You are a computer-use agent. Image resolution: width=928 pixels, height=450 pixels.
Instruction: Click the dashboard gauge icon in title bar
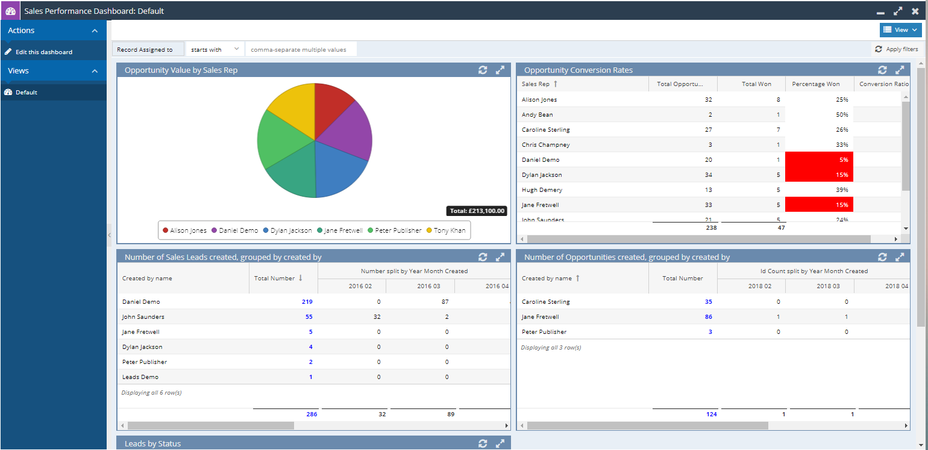pos(10,11)
